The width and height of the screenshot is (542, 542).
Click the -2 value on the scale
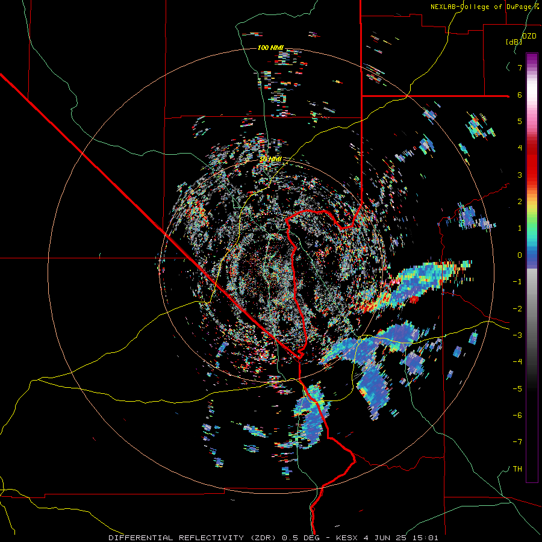coord(517,308)
